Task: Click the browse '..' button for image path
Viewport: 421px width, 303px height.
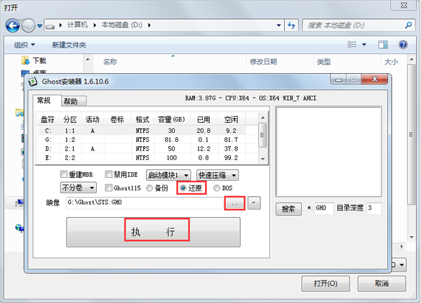Action: point(235,202)
